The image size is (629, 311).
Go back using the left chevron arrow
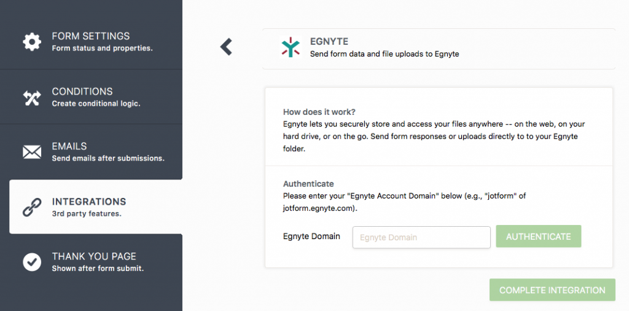[227, 47]
